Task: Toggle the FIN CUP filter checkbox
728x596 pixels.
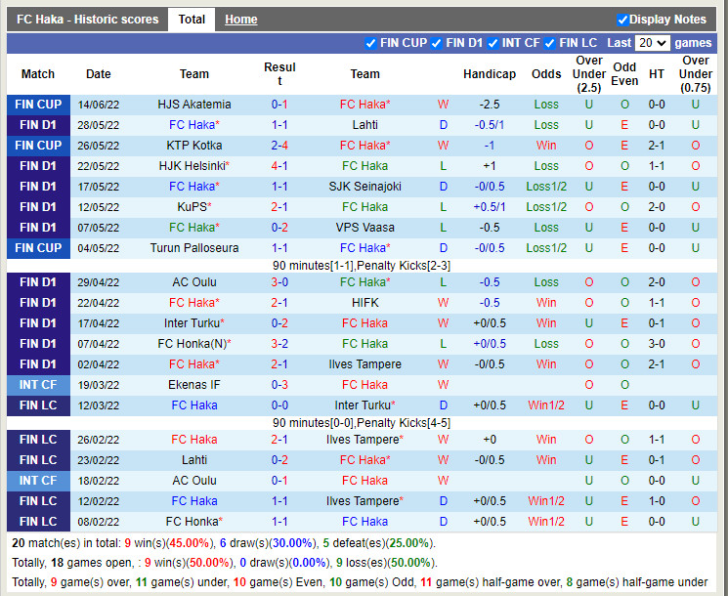Action: click(x=370, y=43)
